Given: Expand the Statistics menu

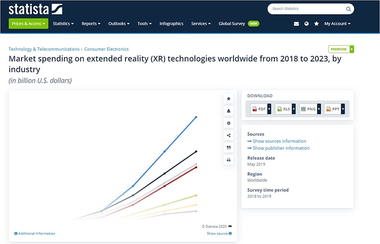Looking at the screenshot, I should pyautogui.click(x=63, y=24).
